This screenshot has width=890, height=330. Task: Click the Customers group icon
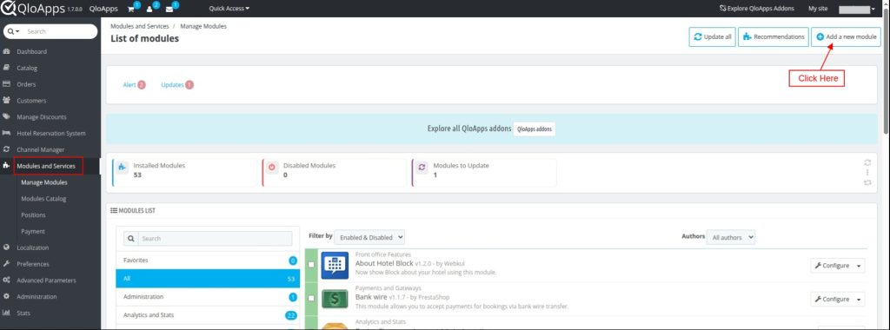pyautogui.click(x=6, y=101)
